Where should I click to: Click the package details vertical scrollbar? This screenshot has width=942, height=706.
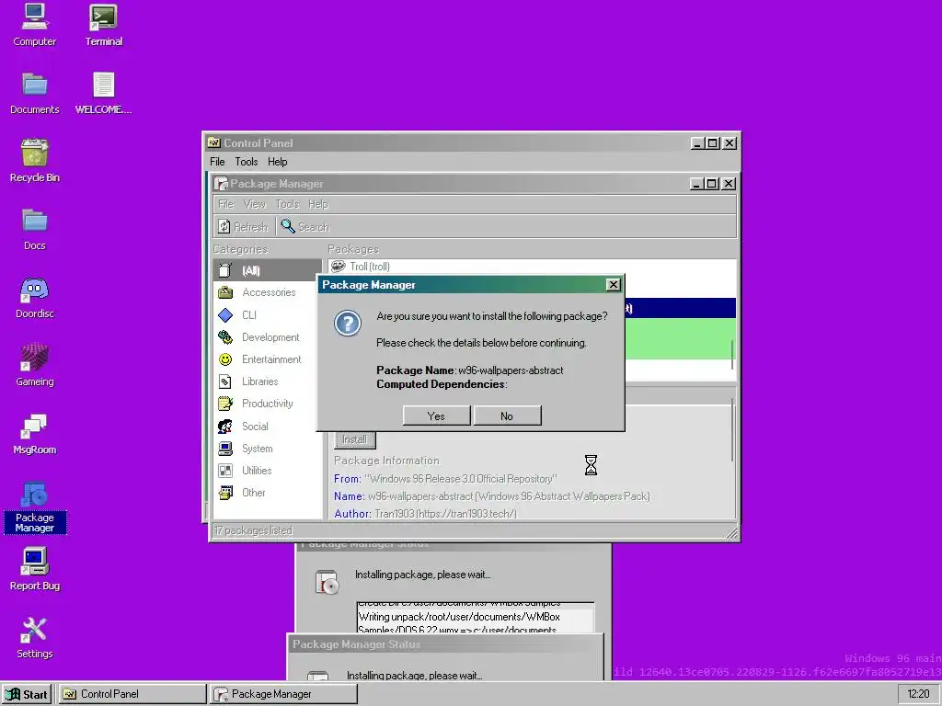[x=732, y=430]
